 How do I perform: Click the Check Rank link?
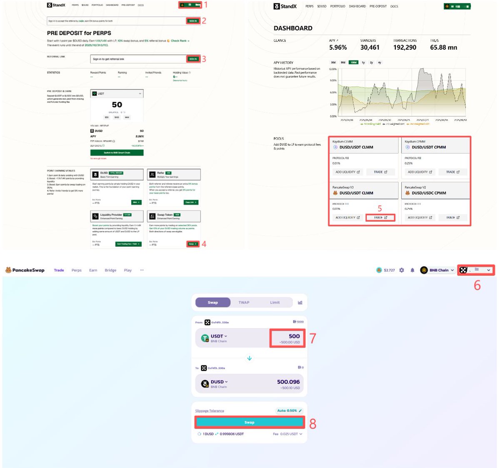180,41
